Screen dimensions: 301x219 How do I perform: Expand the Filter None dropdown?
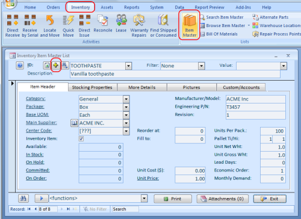[201, 66]
